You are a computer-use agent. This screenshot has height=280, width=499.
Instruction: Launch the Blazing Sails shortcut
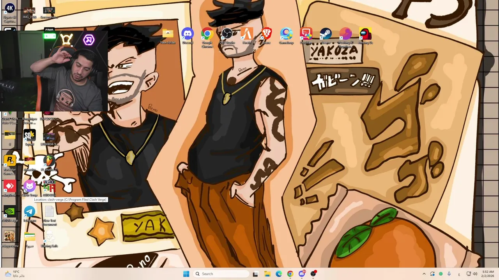pos(49,239)
